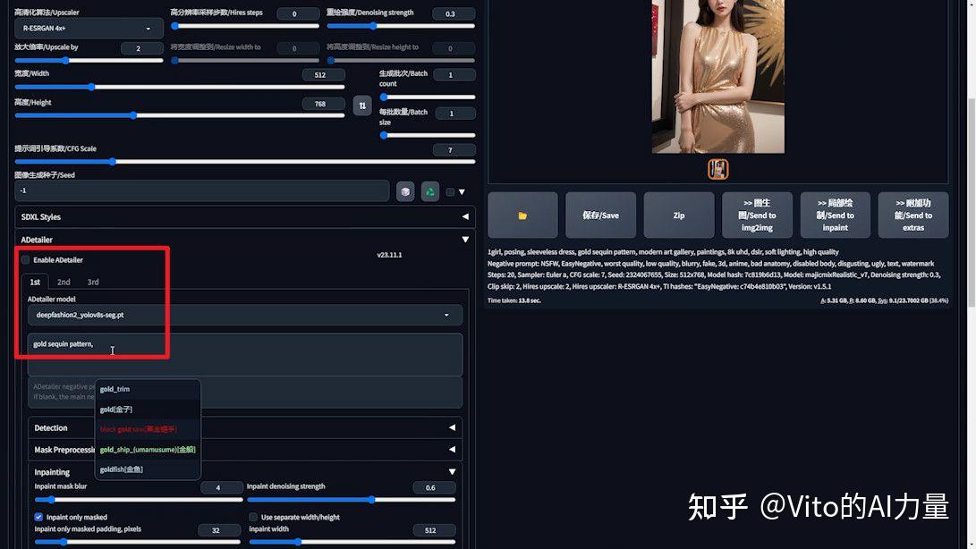This screenshot has height=549, width=976.
Task: Adjust the Batch size slider
Action: click(428, 135)
